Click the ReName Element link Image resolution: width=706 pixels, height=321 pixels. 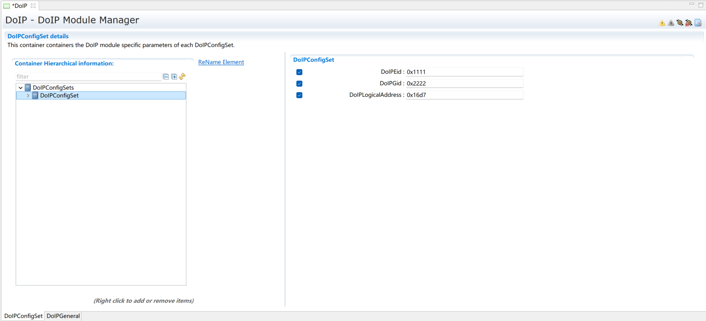click(221, 62)
